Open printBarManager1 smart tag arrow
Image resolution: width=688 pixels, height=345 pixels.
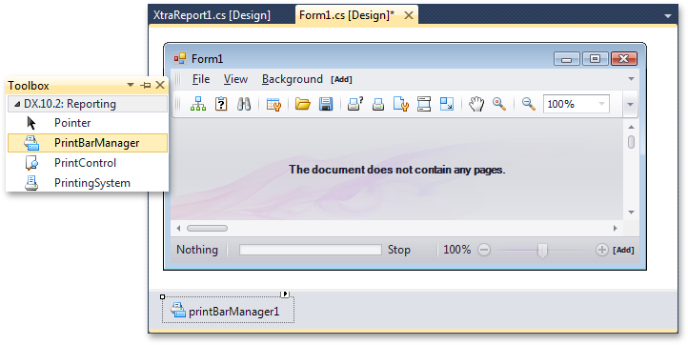pos(285,294)
